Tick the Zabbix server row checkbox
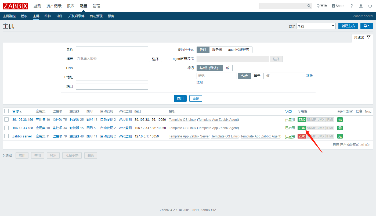The height and width of the screenshot is (216, 376). pyautogui.click(x=6, y=136)
